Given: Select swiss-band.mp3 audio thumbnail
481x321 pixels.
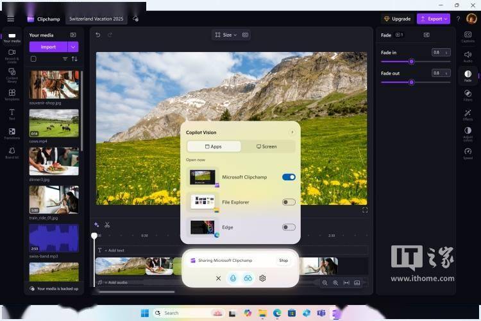Looking at the screenshot, I should 54,238.
